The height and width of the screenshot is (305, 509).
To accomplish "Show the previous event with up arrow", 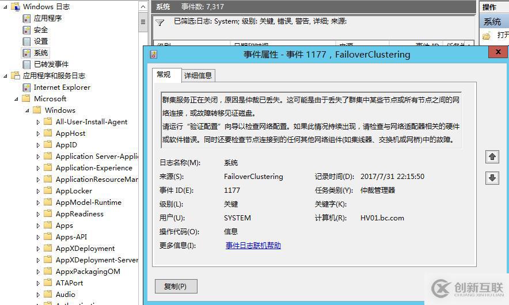I will point(492,157).
